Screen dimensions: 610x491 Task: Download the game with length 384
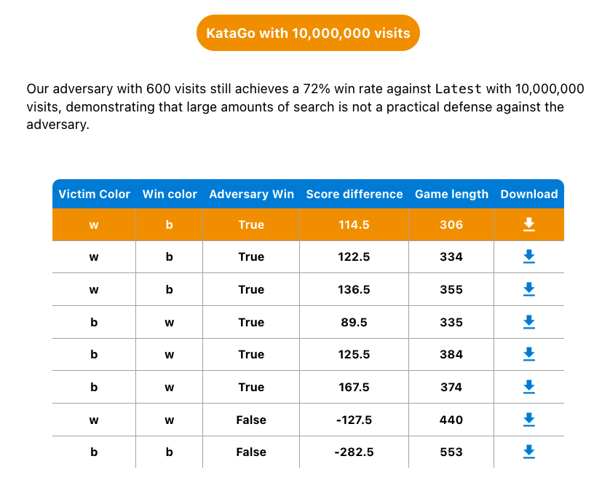528,354
